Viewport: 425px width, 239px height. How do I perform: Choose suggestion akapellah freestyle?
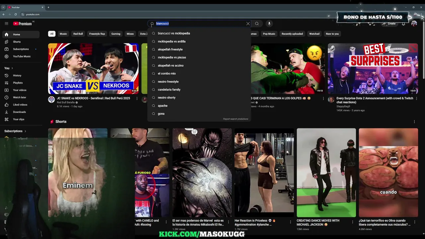[x=199, y=49]
